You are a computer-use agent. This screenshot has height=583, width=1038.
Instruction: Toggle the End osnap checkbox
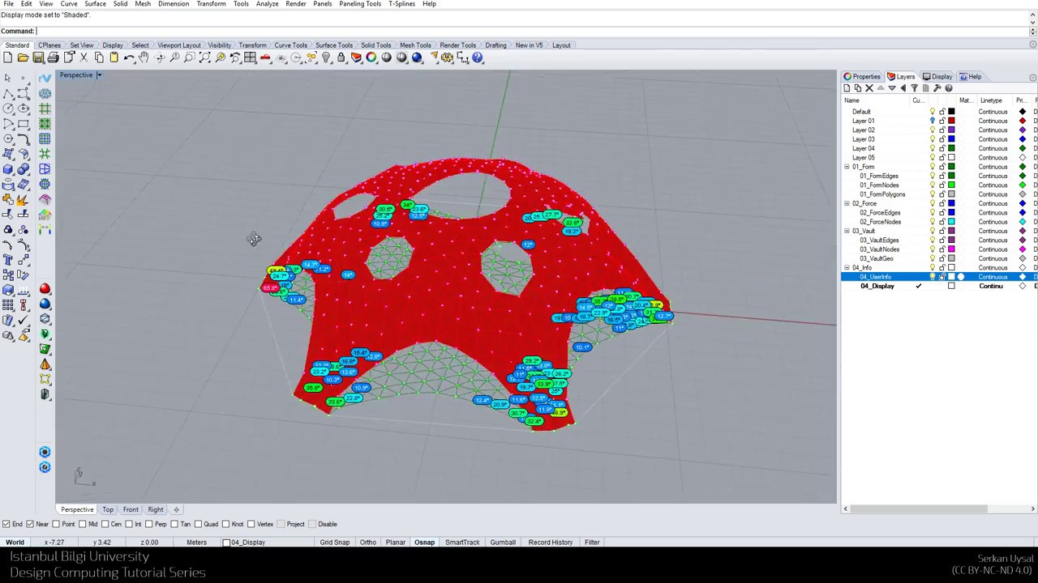click(x=6, y=524)
